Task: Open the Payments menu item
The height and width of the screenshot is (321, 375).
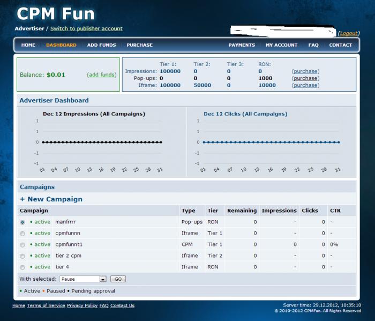Action: [x=242, y=45]
